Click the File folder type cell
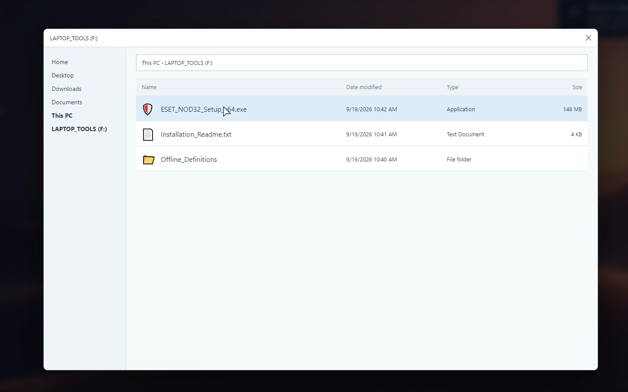The width and height of the screenshot is (628, 392). (x=459, y=160)
